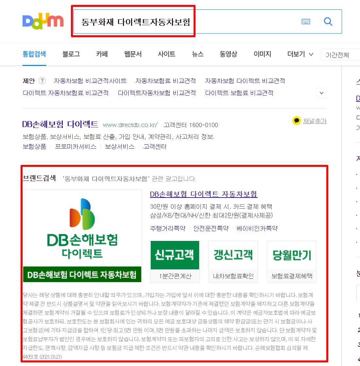The image size is (360, 366).
Task: Switch to the 블로그 tab
Action: tap(71, 54)
